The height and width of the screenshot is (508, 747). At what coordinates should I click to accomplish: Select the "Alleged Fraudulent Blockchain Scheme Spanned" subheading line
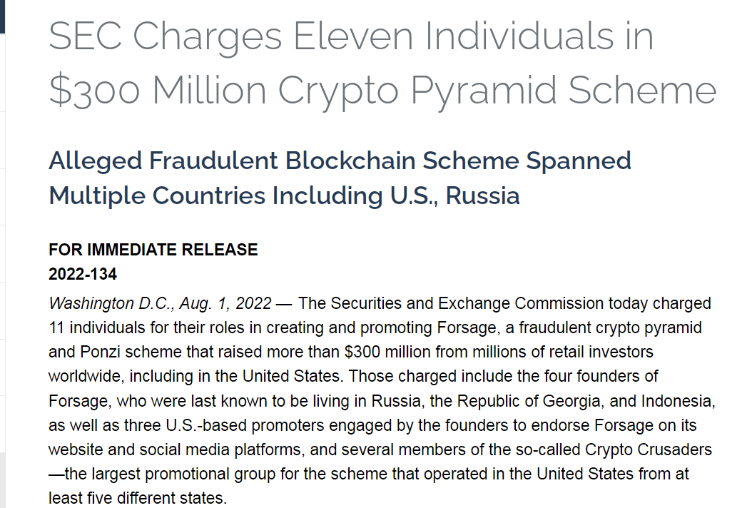pyautogui.click(x=340, y=161)
